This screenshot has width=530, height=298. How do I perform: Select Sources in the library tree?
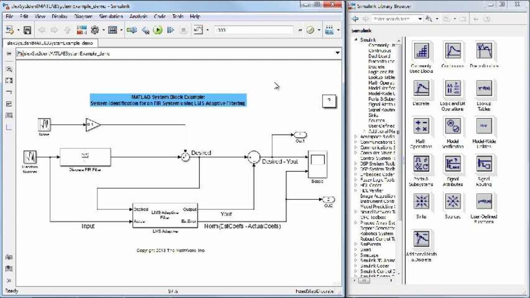point(376,120)
